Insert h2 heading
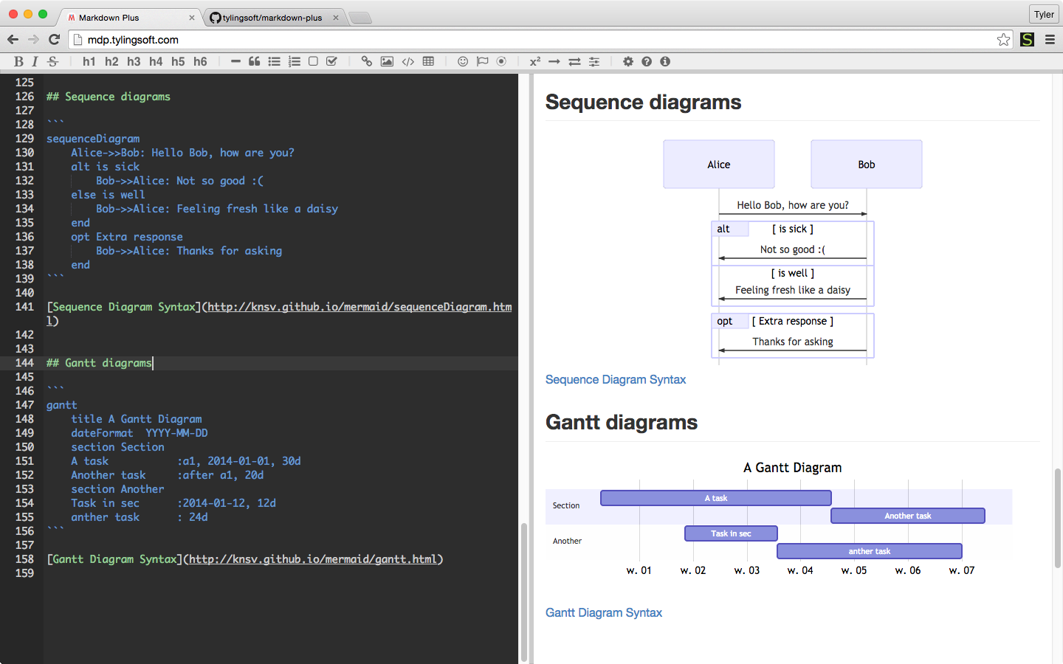The image size is (1063, 664). pos(111,62)
